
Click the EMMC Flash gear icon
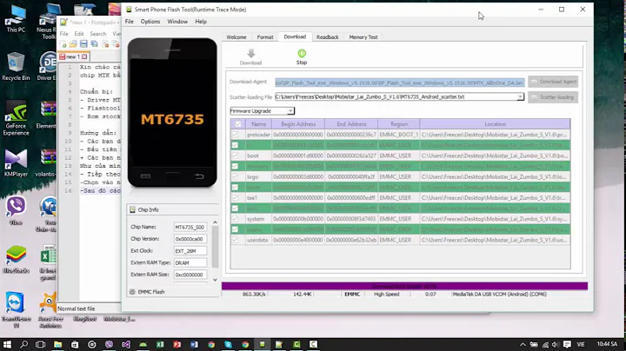tap(132, 292)
